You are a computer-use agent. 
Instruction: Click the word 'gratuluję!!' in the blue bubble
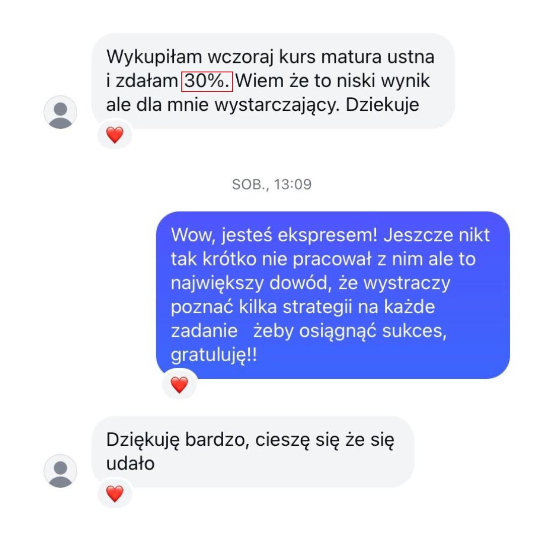coord(214,355)
